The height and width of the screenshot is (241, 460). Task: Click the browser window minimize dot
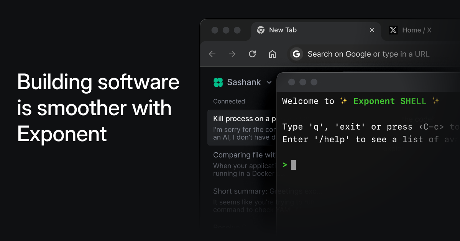pyautogui.click(x=226, y=30)
